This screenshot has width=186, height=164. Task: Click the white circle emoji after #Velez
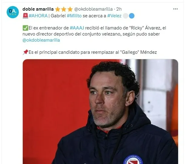126,16
